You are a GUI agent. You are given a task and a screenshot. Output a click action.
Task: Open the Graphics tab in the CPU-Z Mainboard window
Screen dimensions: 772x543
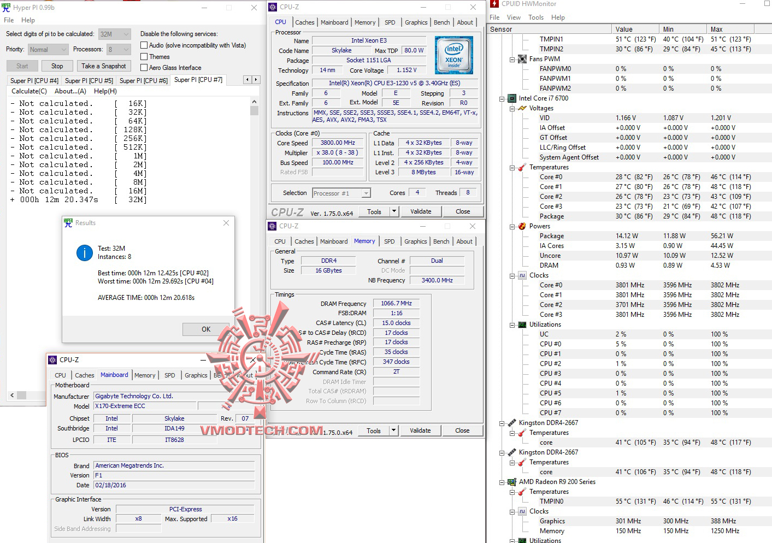coord(196,375)
